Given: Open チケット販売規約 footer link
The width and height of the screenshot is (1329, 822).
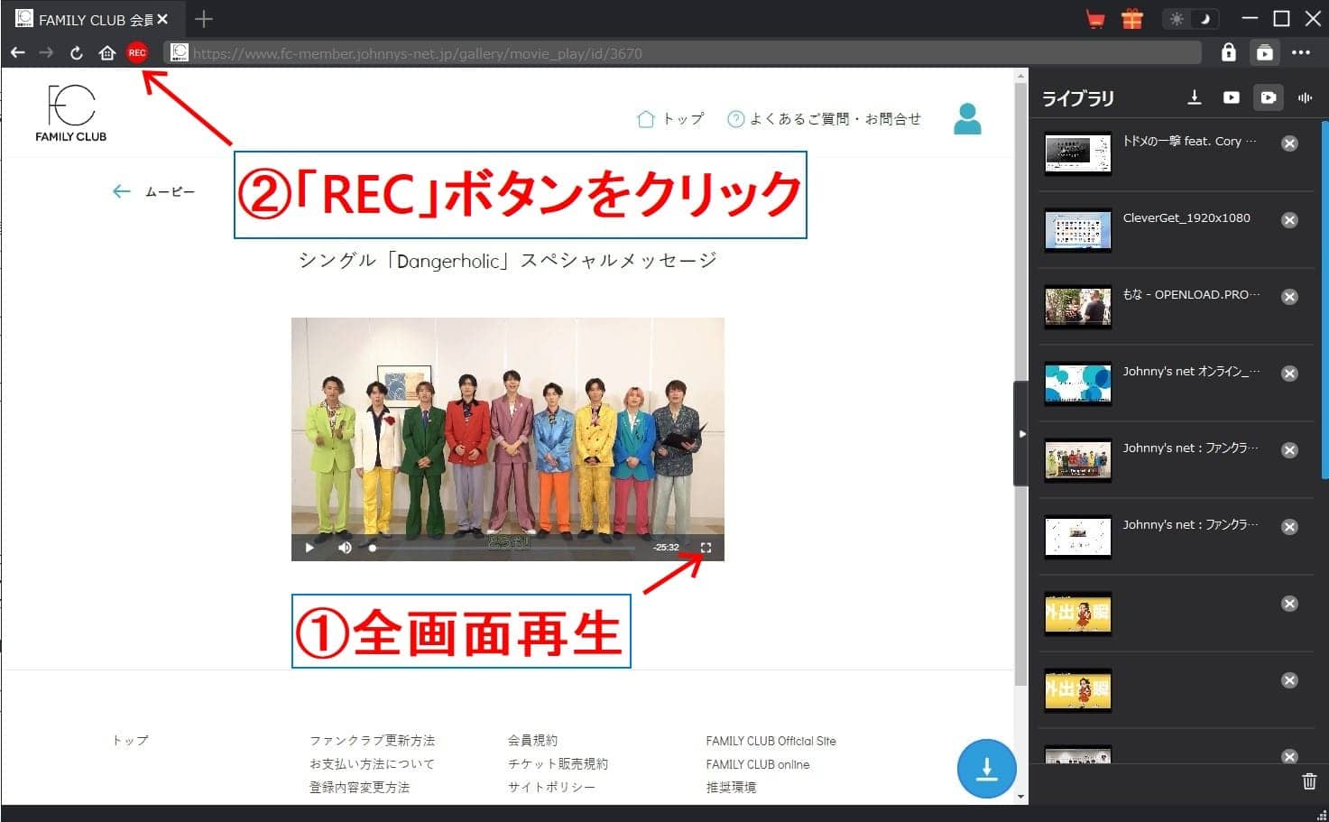Looking at the screenshot, I should pyautogui.click(x=558, y=763).
